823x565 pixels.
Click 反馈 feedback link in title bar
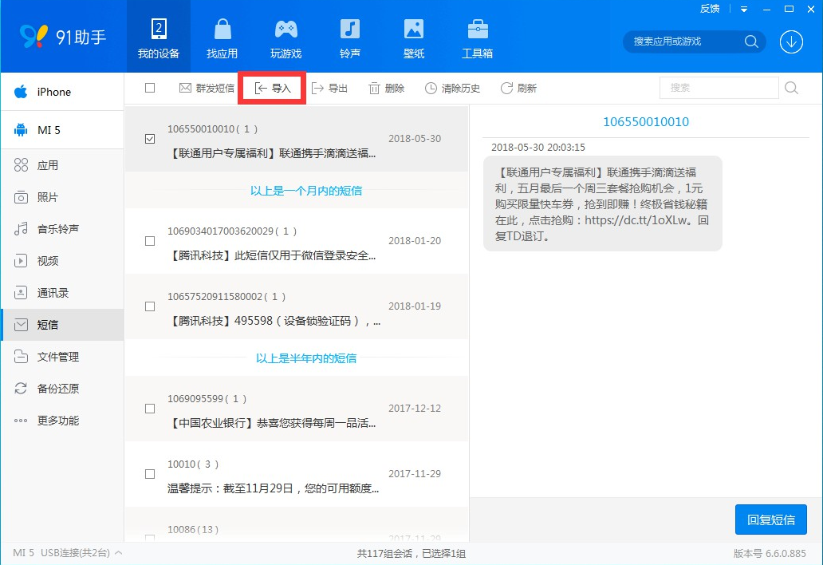(x=710, y=9)
